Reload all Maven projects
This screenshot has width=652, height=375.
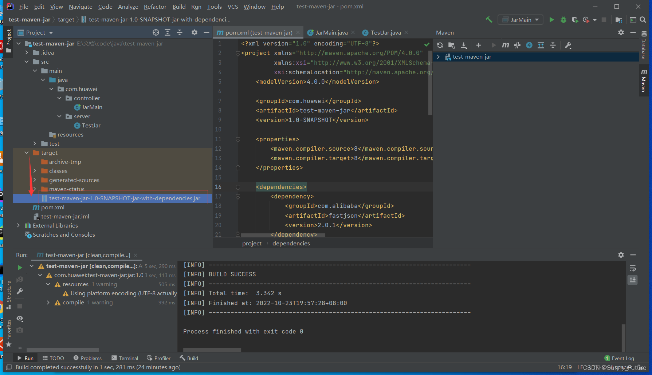click(440, 45)
